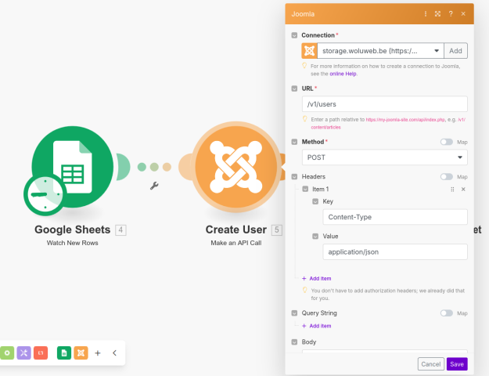The width and height of the screenshot is (489, 376).
Task: Open Joomla panel help question mark
Action: pos(451,14)
